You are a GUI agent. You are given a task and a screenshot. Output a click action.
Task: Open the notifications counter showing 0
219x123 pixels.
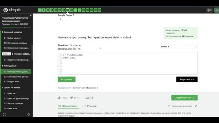tap(209, 10)
